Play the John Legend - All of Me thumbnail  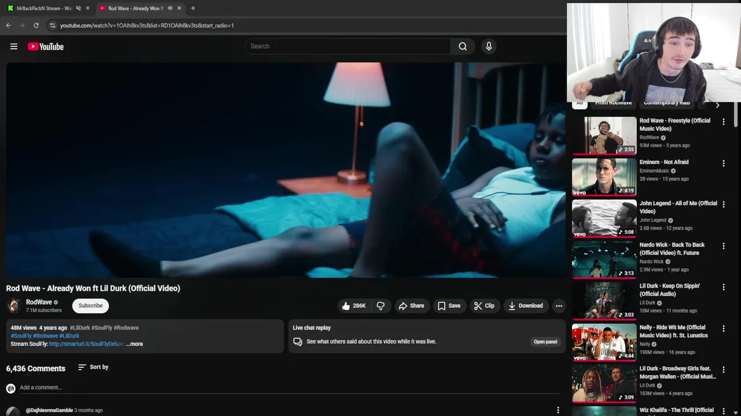click(604, 218)
